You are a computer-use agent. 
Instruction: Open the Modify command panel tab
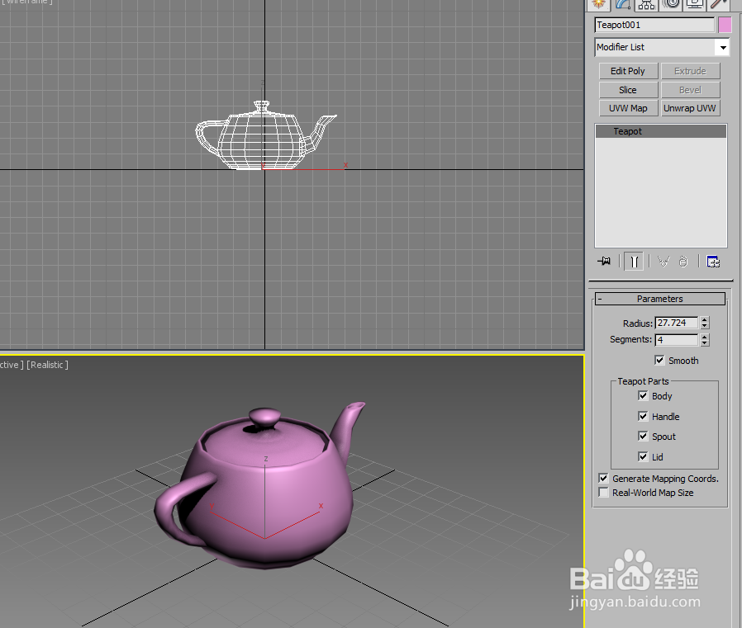pos(623,4)
